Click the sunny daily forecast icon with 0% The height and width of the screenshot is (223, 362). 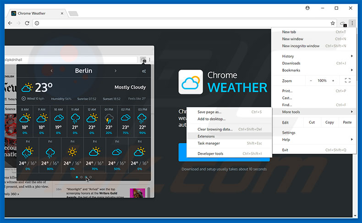72,152
